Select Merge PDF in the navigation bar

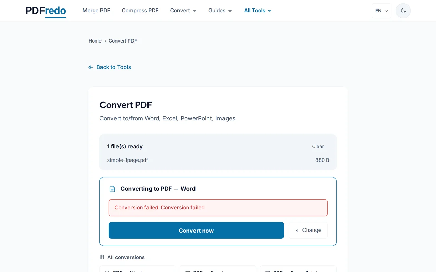pos(96,11)
